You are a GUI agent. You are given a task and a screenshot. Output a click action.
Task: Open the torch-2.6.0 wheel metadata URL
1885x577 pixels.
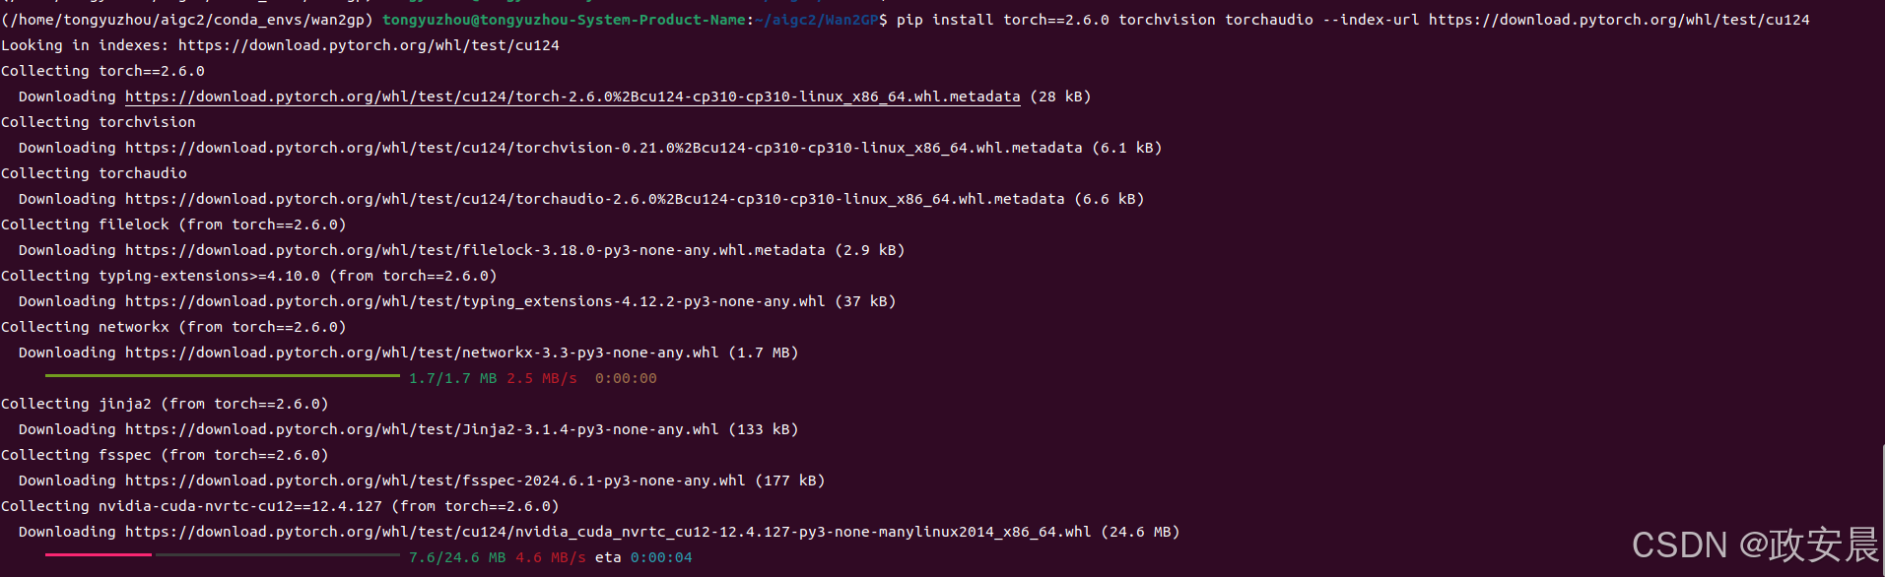point(572,96)
